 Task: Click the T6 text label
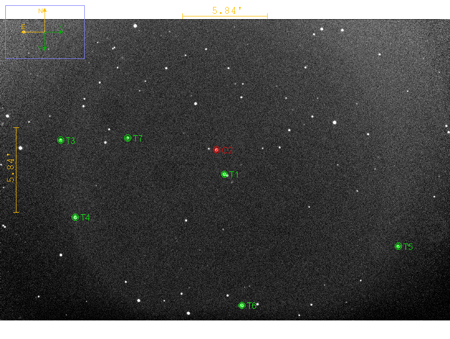point(252,306)
